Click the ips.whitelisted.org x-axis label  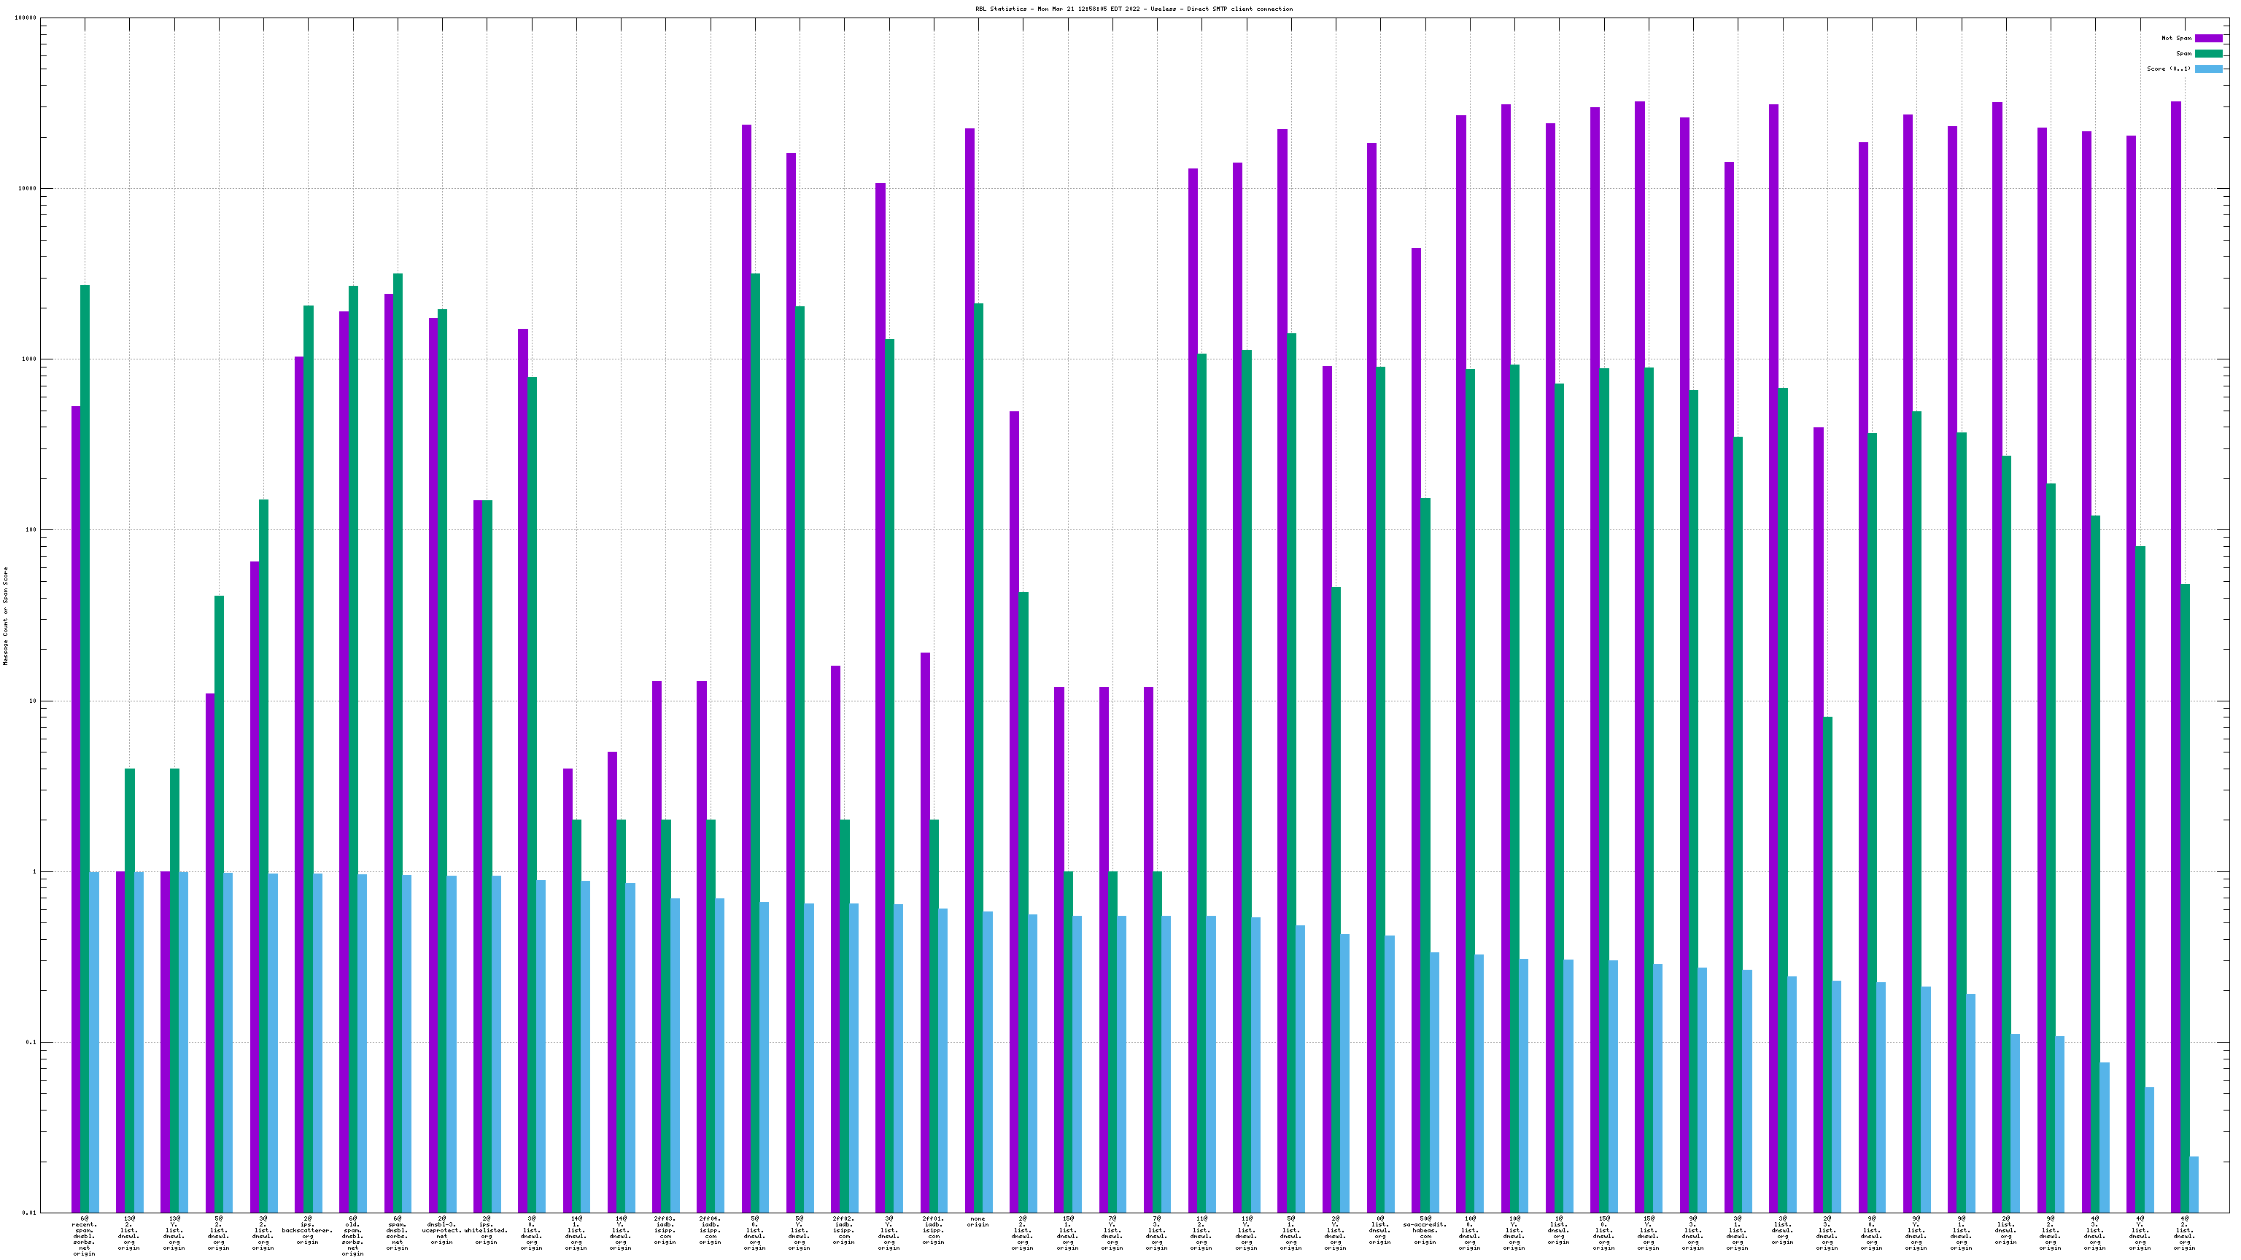click(487, 1230)
